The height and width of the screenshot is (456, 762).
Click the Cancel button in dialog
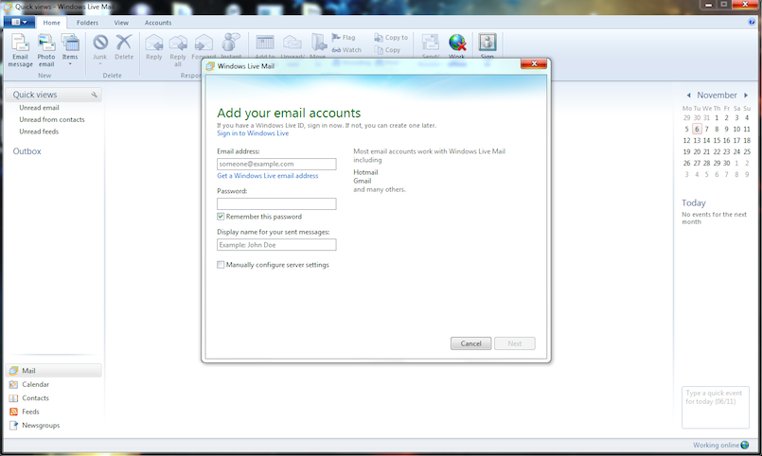point(470,343)
